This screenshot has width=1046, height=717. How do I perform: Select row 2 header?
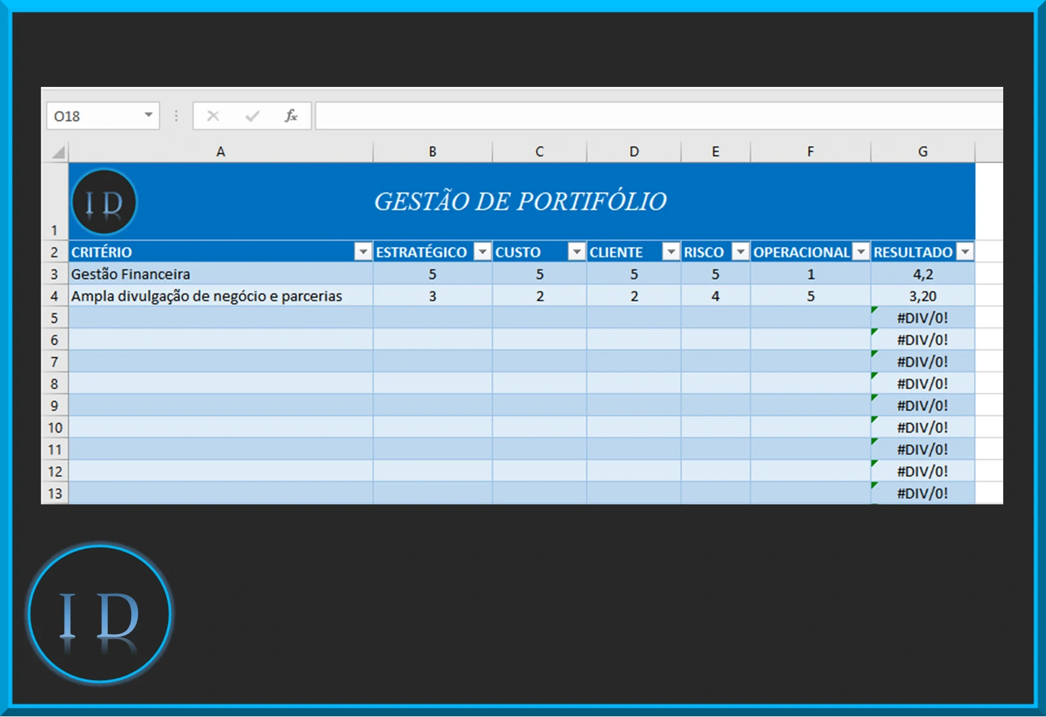pyautogui.click(x=55, y=252)
